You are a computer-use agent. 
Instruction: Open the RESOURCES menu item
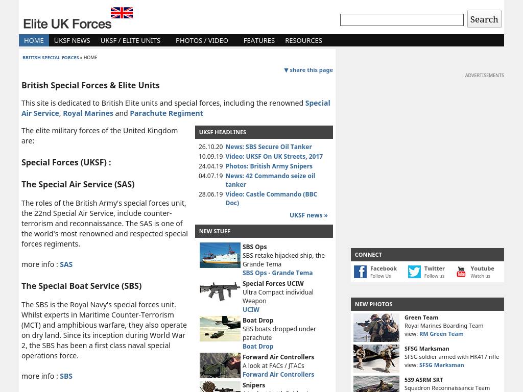(303, 40)
